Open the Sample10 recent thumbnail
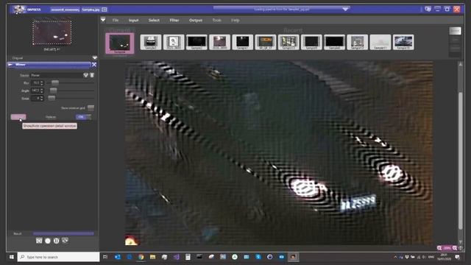This screenshot has width=471, height=265. click(403, 42)
